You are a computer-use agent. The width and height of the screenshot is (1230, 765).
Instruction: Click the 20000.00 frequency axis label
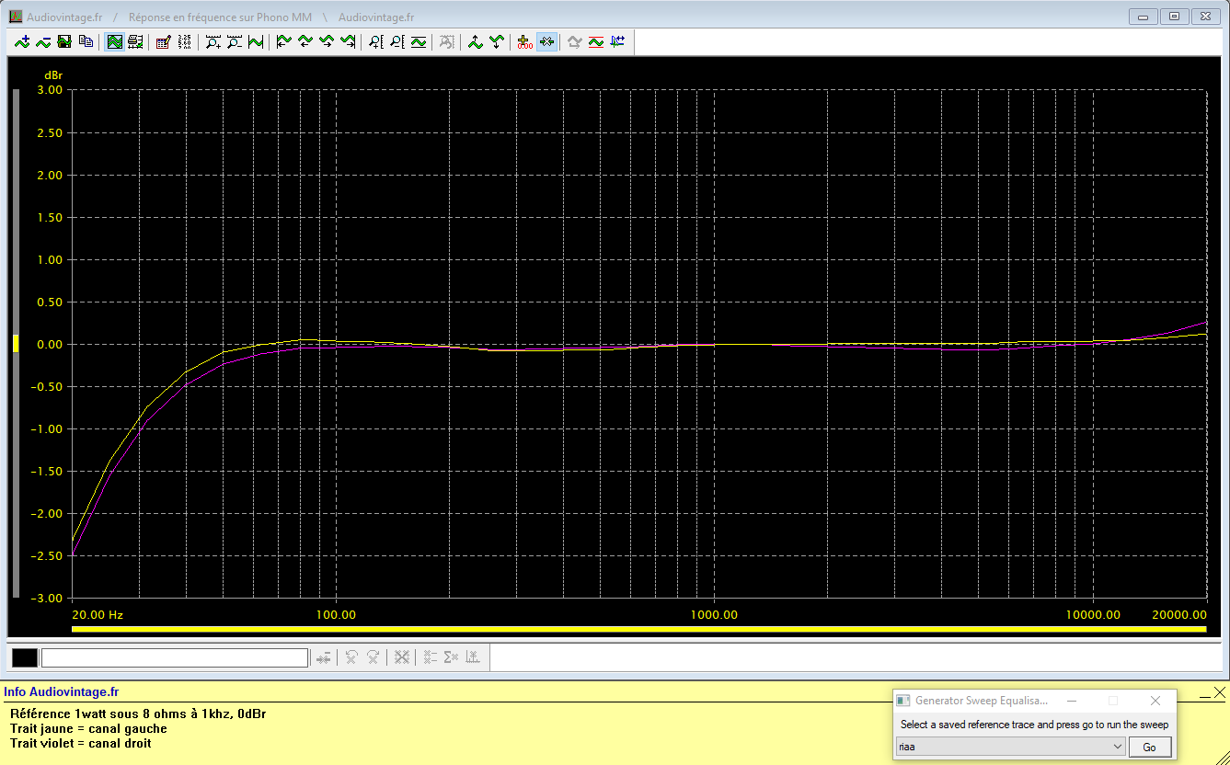[x=1178, y=614]
